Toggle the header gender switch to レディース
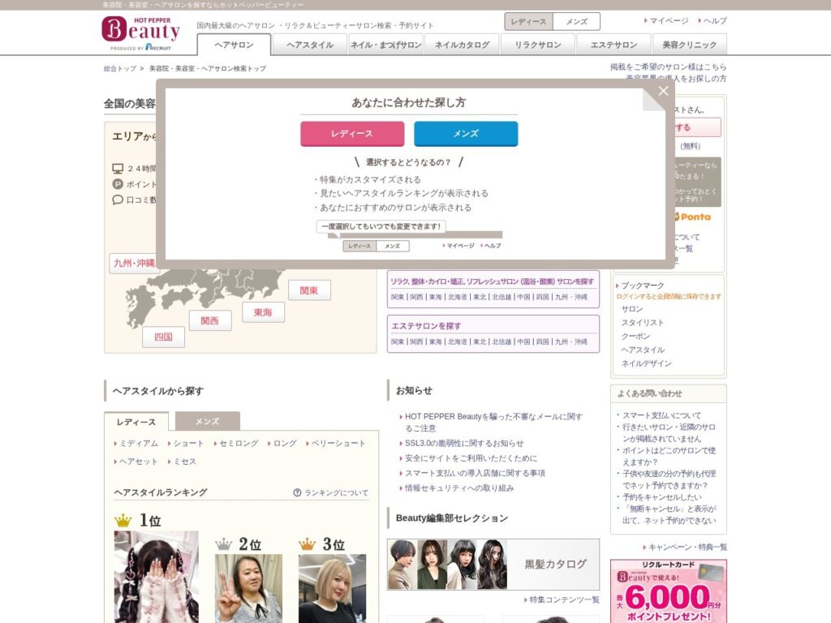 coord(528,22)
